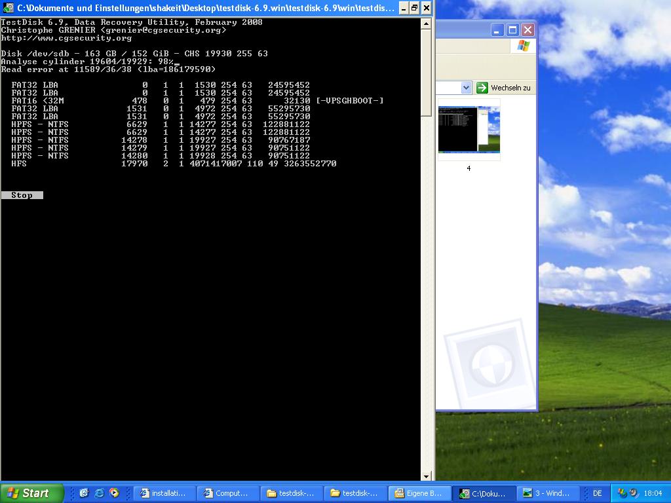The height and width of the screenshot is (503, 671).
Task: Click the green Wechseln zu arrow icon
Action: [x=482, y=88]
